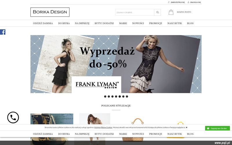This screenshot has height=145, width=232.
Task: Open the 'Zaloguj się' link
Action: pyautogui.click(x=195, y=2)
